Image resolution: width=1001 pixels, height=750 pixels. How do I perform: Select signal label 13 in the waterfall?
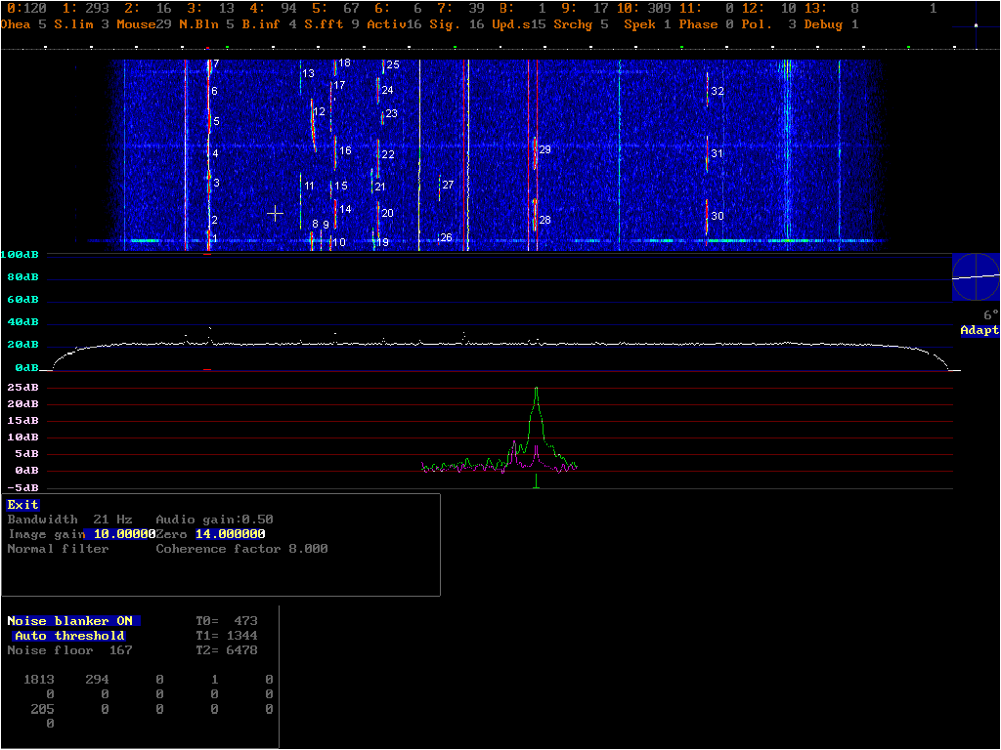(x=308, y=73)
